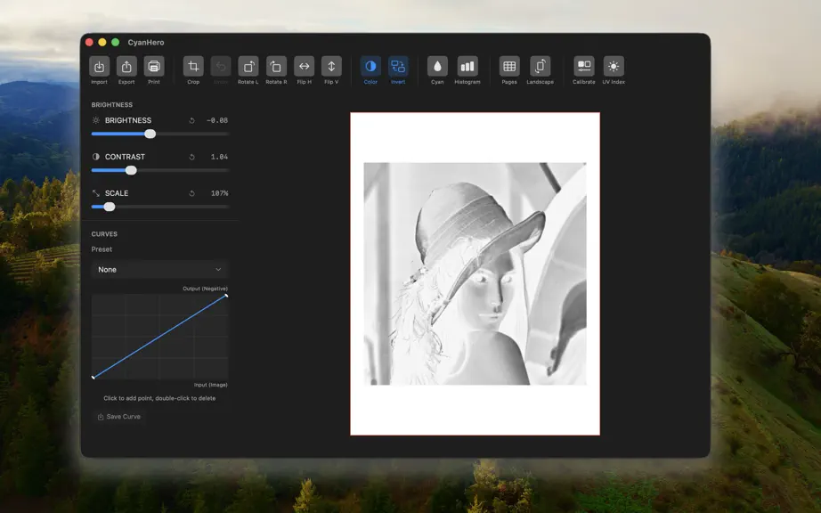
Task: Click the UV Index sun icon
Action: (x=614, y=67)
